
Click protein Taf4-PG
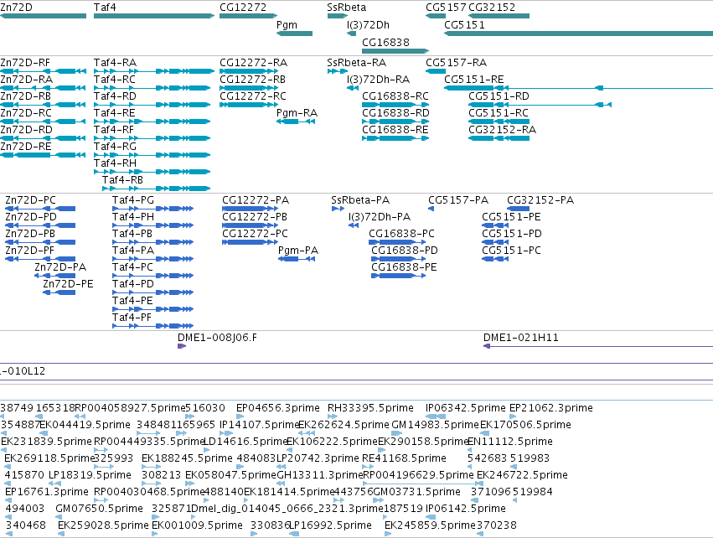tap(133, 200)
